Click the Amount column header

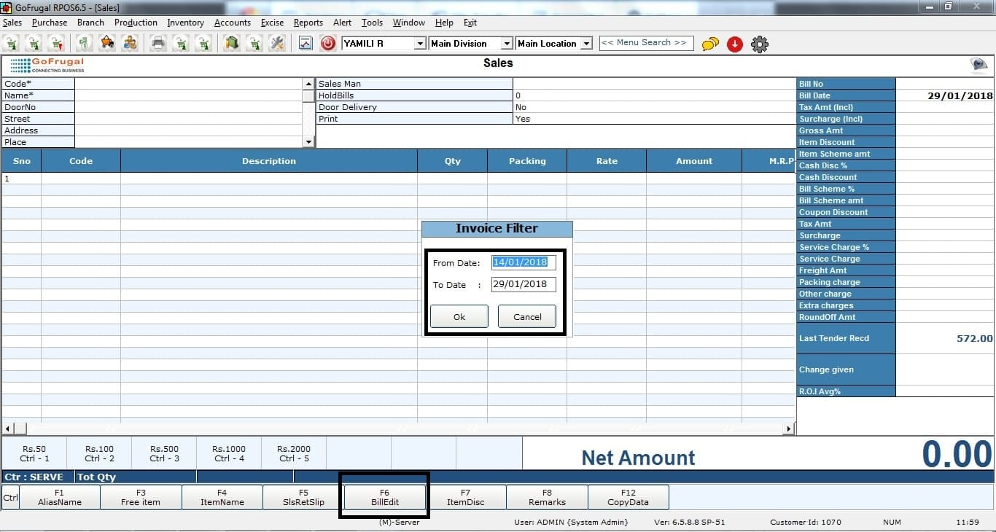pos(694,161)
